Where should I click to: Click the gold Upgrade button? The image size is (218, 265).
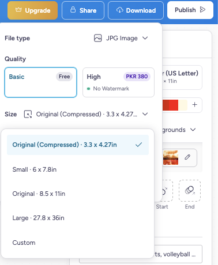[32, 10]
